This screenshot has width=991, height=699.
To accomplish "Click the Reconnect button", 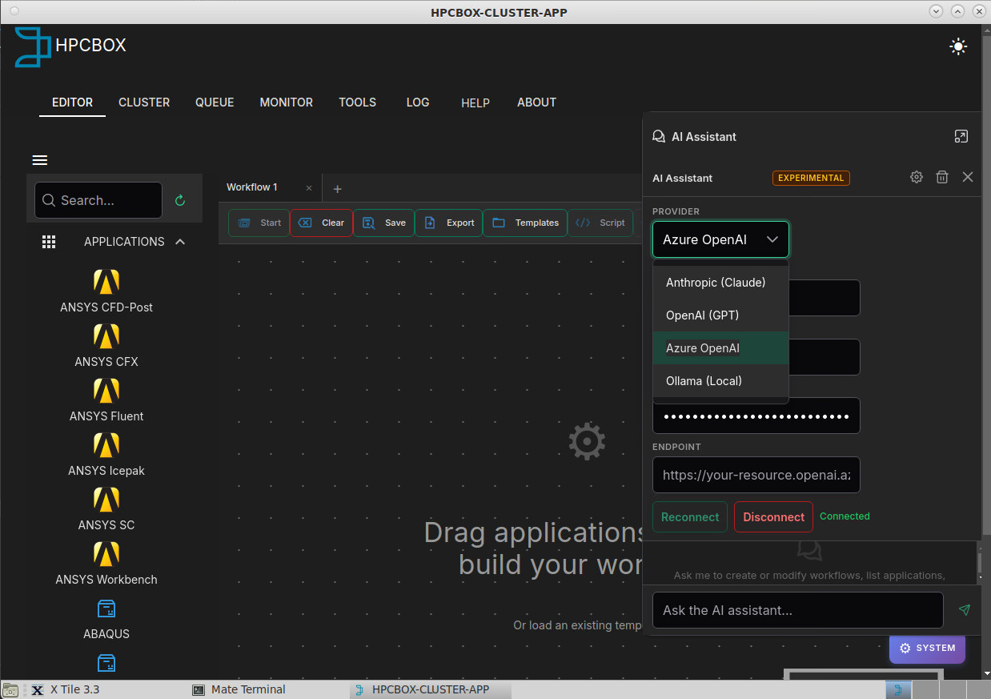I will (x=690, y=517).
